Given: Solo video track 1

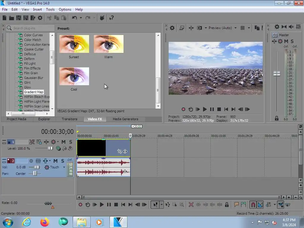Looking at the screenshot, I should [x=71, y=142].
